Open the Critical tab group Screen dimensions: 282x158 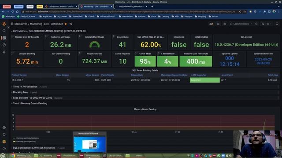tap(7, 7)
